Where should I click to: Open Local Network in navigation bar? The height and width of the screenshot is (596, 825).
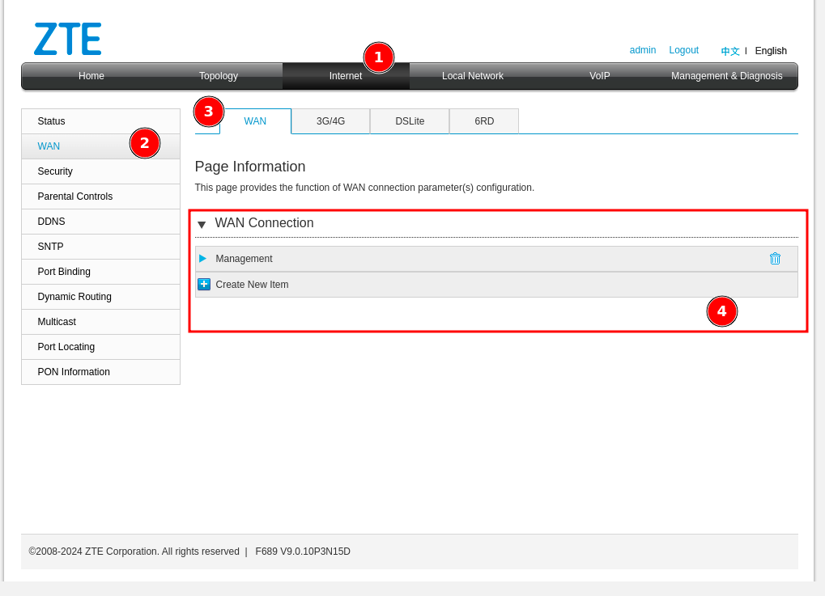[x=472, y=76]
